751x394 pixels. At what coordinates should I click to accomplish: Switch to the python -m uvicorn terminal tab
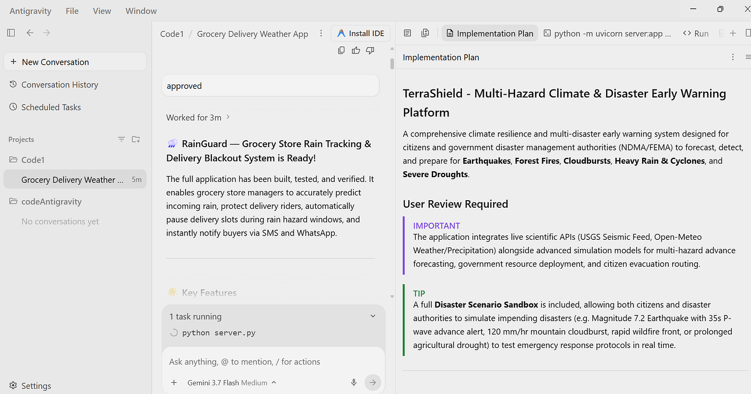tap(607, 33)
